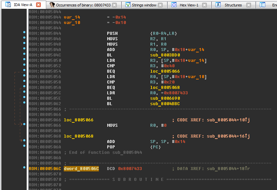This screenshot has height=190, width=277.
Task: Click the POP {PC} operand
Action: click(156, 147)
